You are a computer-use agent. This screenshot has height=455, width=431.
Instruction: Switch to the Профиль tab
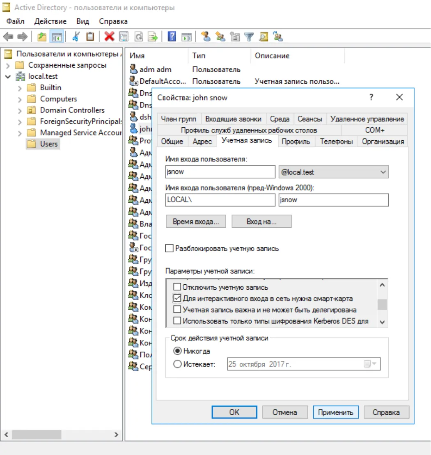(x=296, y=142)
